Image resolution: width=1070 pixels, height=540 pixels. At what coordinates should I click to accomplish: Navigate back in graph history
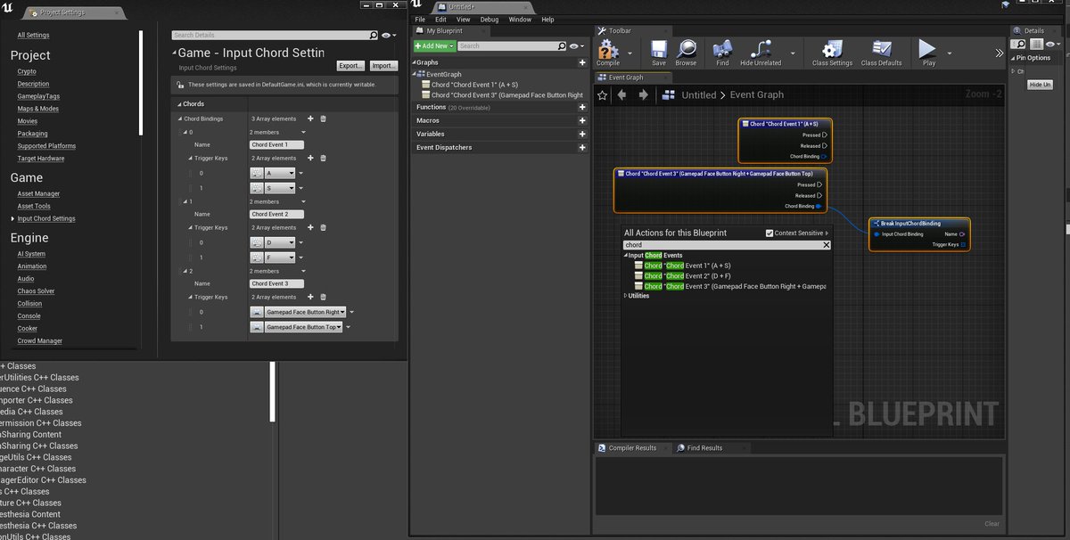622,94
